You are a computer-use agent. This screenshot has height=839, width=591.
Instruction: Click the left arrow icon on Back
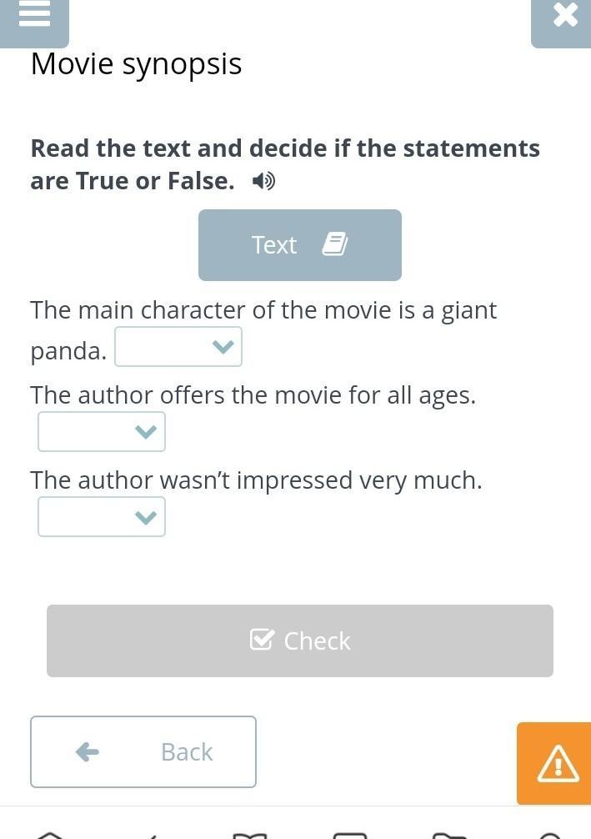[88, 751]
